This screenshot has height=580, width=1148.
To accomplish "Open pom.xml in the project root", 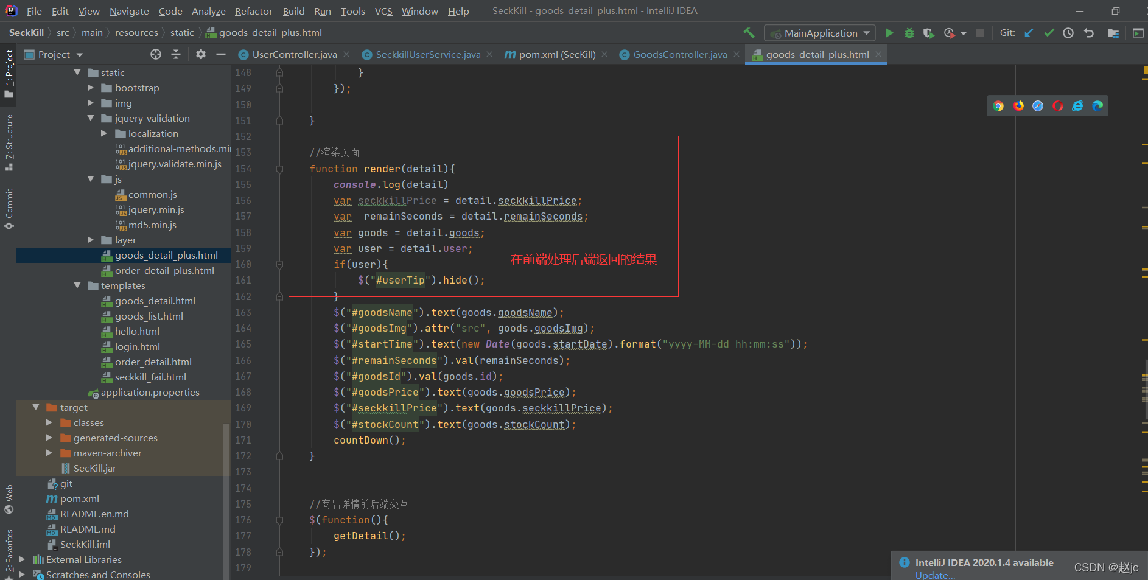I will coord(79,498).
